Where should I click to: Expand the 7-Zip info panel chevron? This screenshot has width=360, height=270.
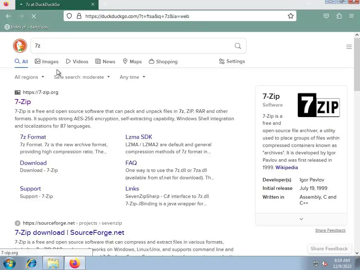click(301, 219)
